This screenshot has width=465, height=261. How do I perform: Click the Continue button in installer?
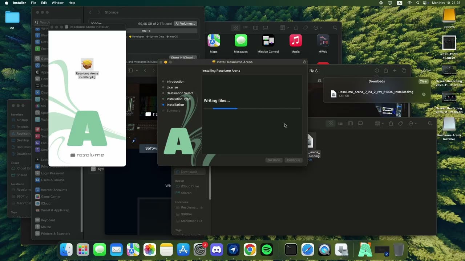(294, 160)
